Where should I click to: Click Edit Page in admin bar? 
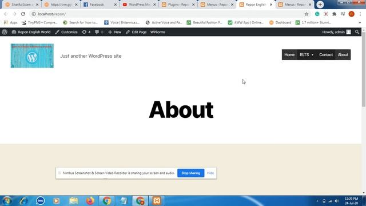click(x=136, y=32)
